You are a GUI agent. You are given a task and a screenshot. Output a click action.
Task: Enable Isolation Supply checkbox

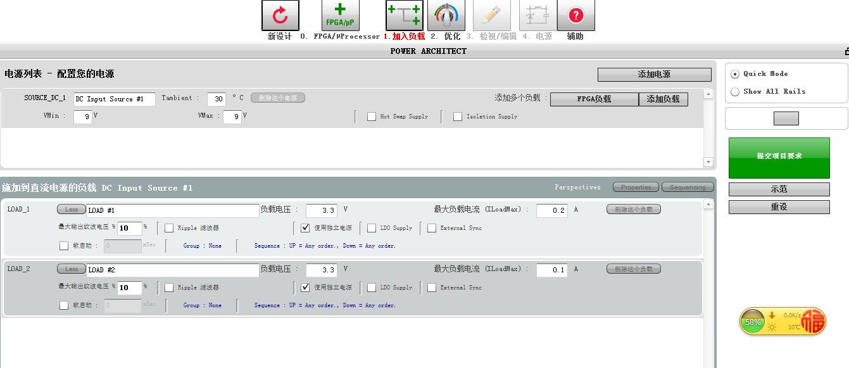coord(458,117)
